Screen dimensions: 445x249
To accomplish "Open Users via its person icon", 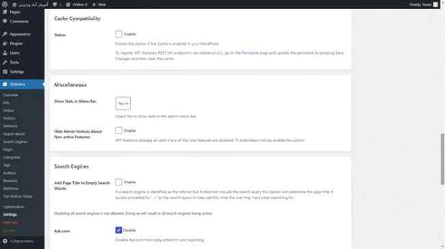I will [x=5, y=53].
